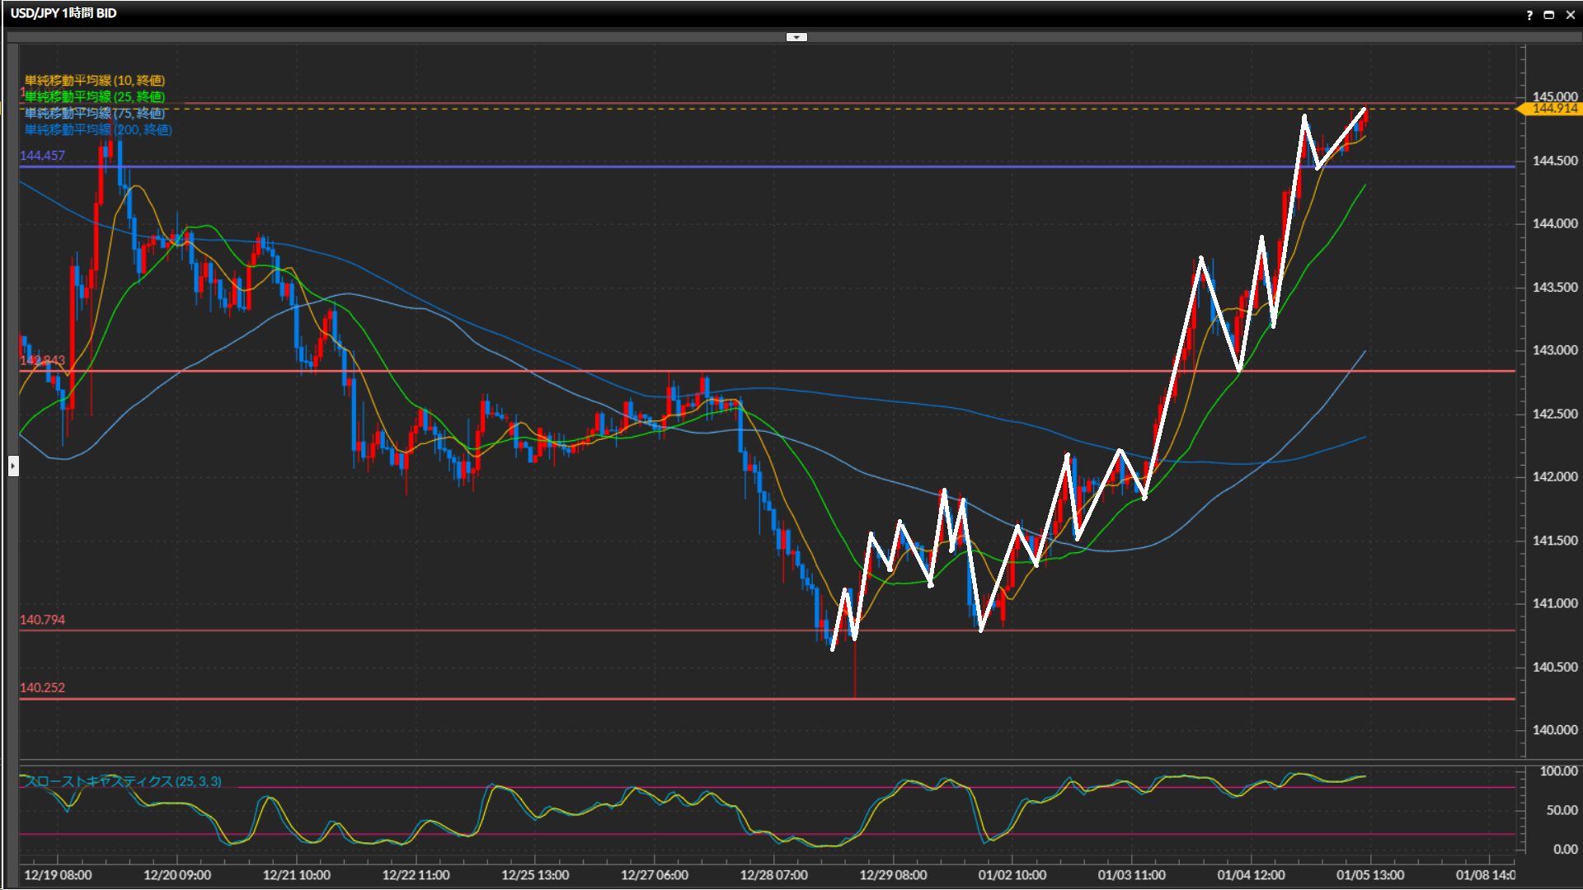Image resolution: width=1583 pixels, height=890 pixels.
Task: Click the 12/29 08:00 time axis label
Action: coord(893,875)
